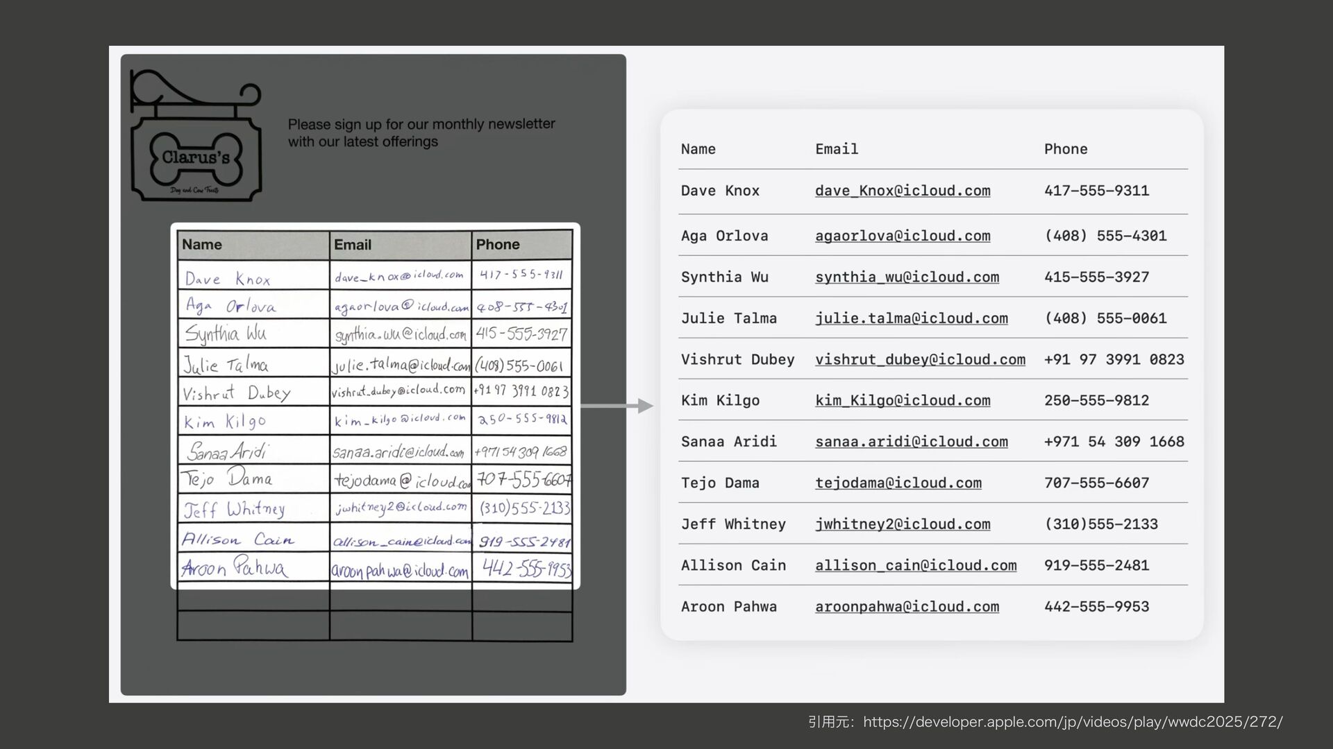Select the typed name 'Dave Knox'
The height and width of the screenshot is (749, 1333).
click(x=720, y=191)
